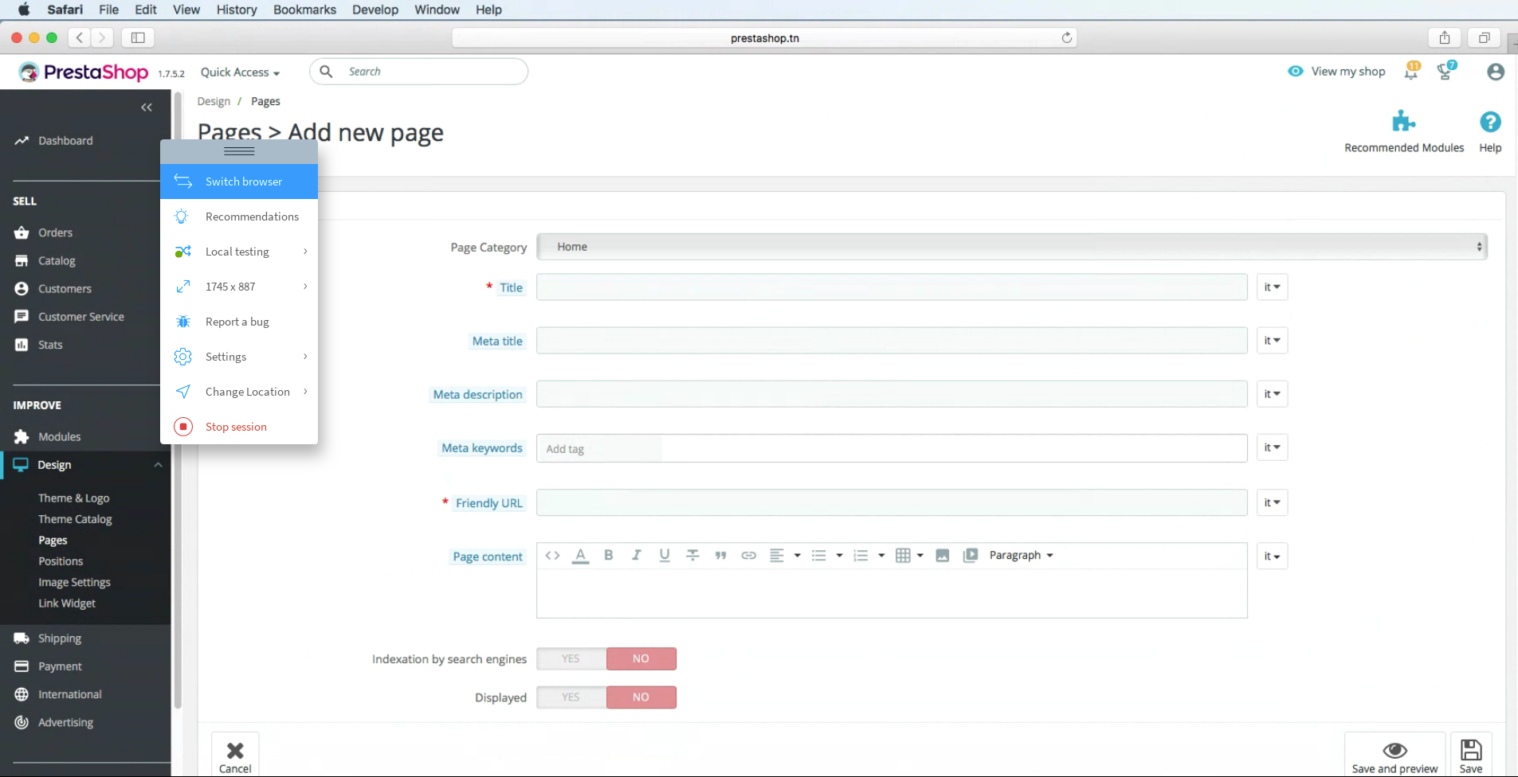Open Theme & Logo in sidebar
Image resolution: width=1518 pixels, height=777 pixels.
point(74,498)
